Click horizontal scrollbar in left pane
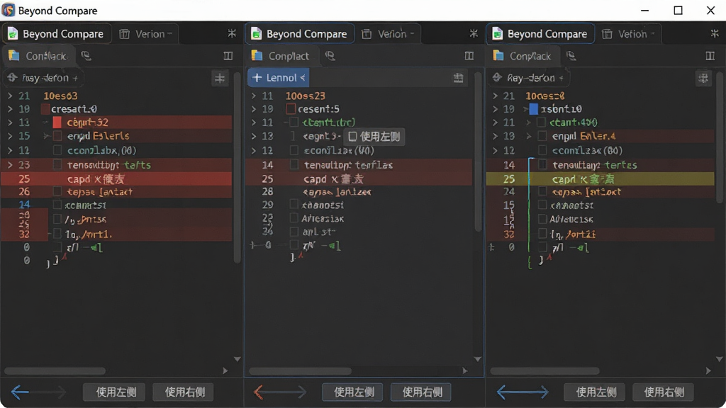 tap(55, 370)
